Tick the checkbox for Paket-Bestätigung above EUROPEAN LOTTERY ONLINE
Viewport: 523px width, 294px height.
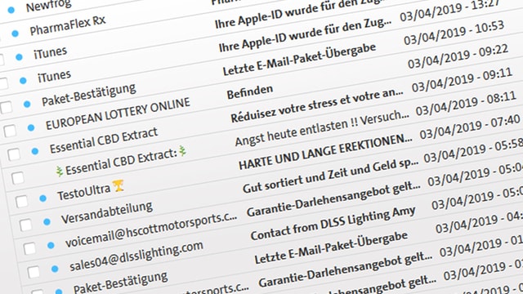(x=6, y=107)
